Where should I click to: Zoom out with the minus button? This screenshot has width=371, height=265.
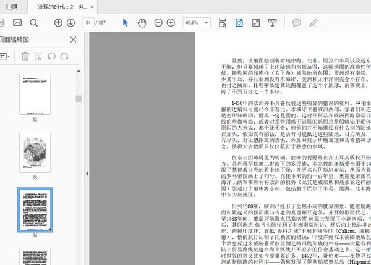pyautogui.click(x=157, y=23)
